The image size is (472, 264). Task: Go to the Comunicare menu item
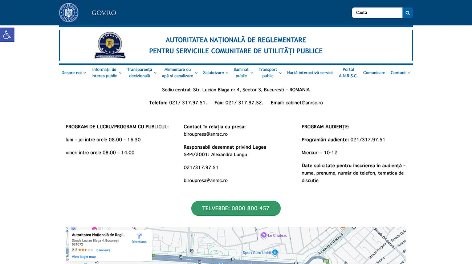pos(374,73)
